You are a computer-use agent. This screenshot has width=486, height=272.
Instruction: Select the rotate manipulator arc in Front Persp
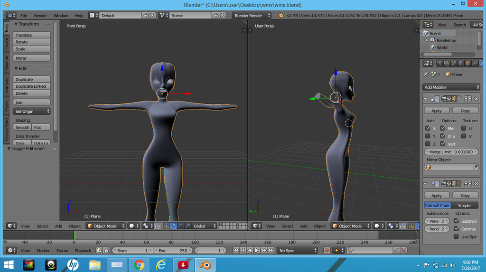[180, 226]
